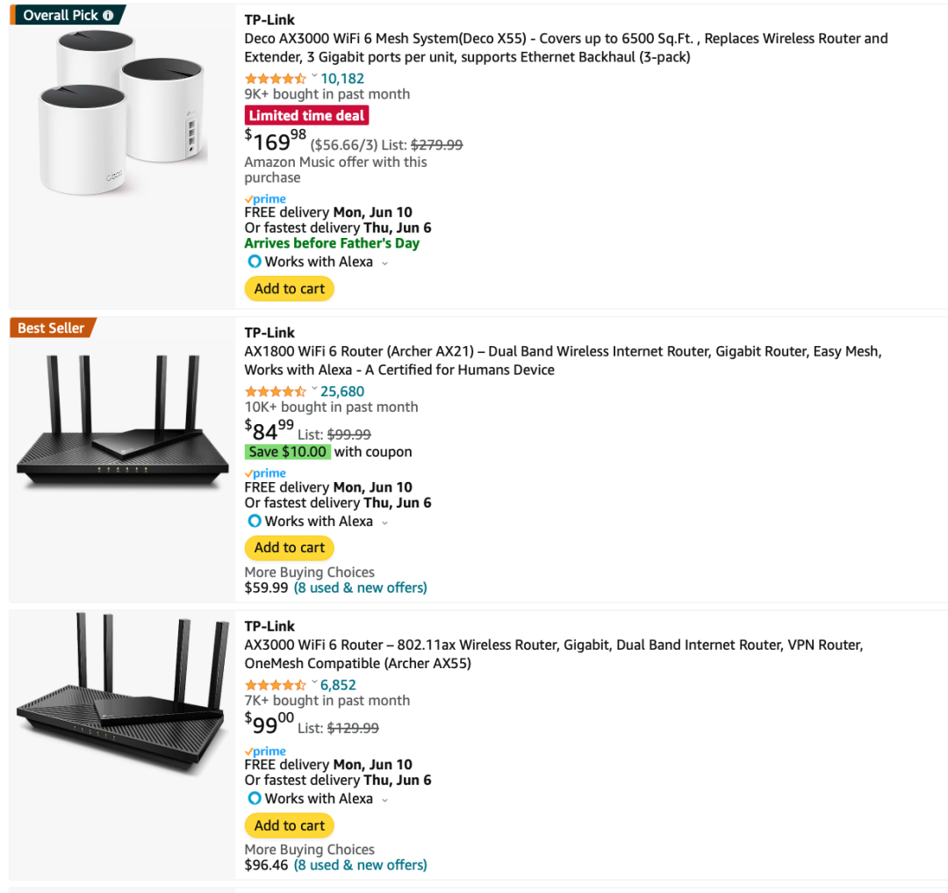Image resolution: width=948 pixels, height=893 pixels.
Task: Expand Works with Alexa for Archer AX21
Action: [x=384, y=522]
